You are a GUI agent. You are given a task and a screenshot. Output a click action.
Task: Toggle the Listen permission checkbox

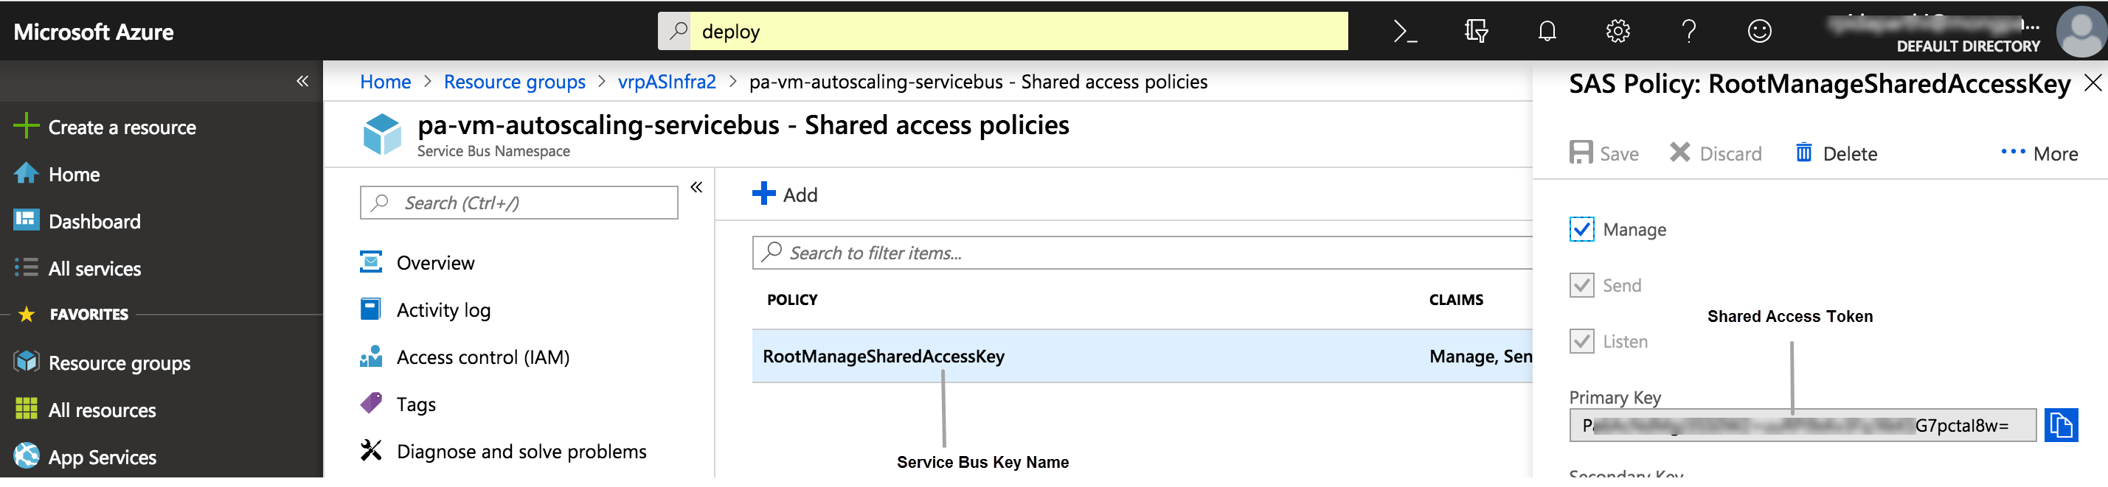(1582, 342)
